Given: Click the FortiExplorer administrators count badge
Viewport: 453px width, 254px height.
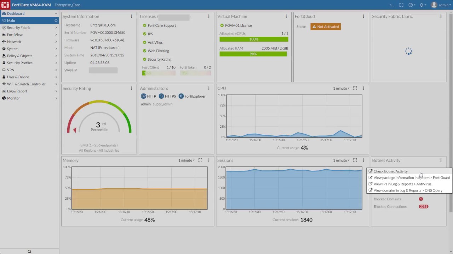Looking at the screenshot, I should [x=181, y=96].
